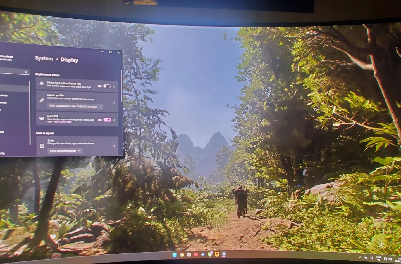This screenshot has width=401, height=264.
Task: Show hidden system tray icons
Action: [360, 257]
